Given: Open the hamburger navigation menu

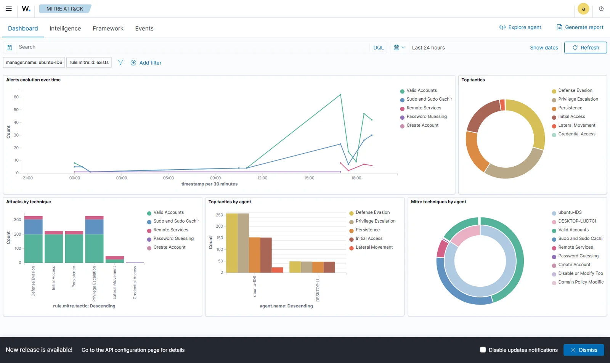Looking at the screenshot, I should tap(8, 9).
